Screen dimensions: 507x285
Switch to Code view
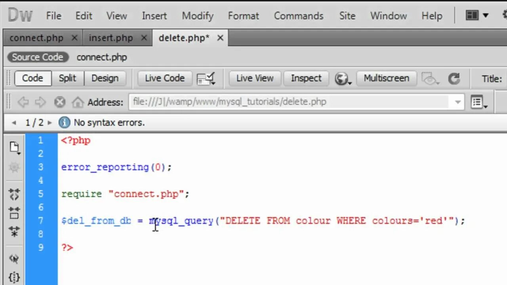pyautogui.click(x=33, y=78)
